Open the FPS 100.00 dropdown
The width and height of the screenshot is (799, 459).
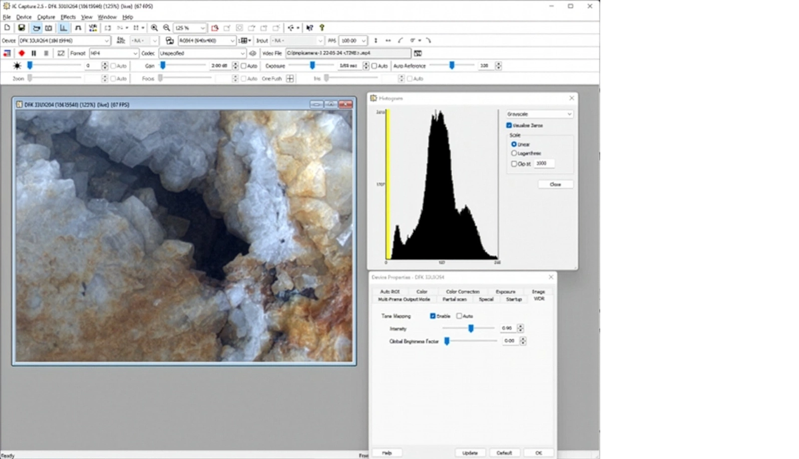353,40
